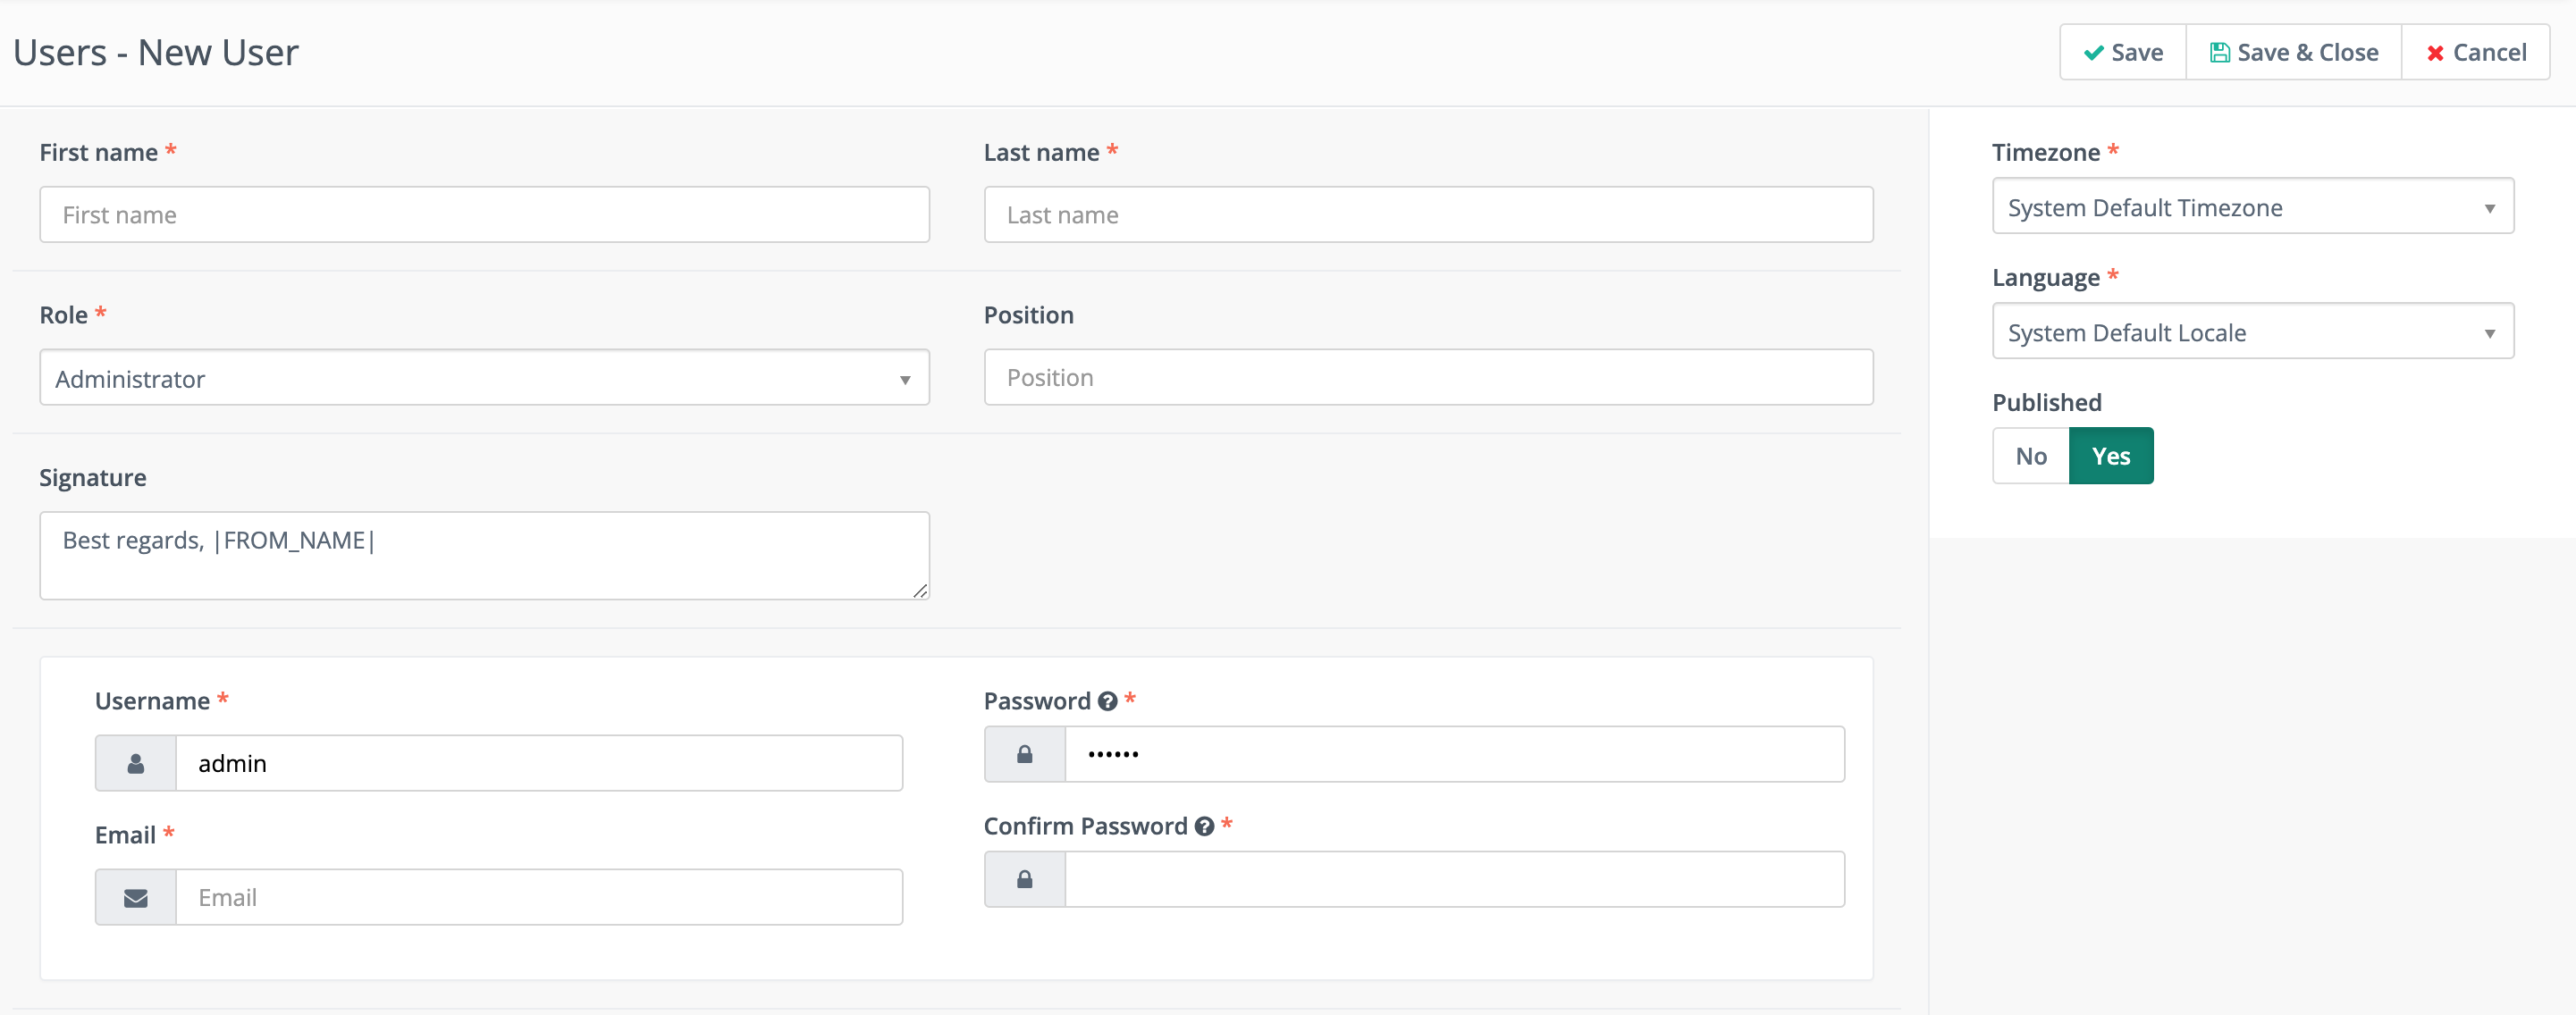Click the user icon beside the Username field

click(x=134, y=762)
